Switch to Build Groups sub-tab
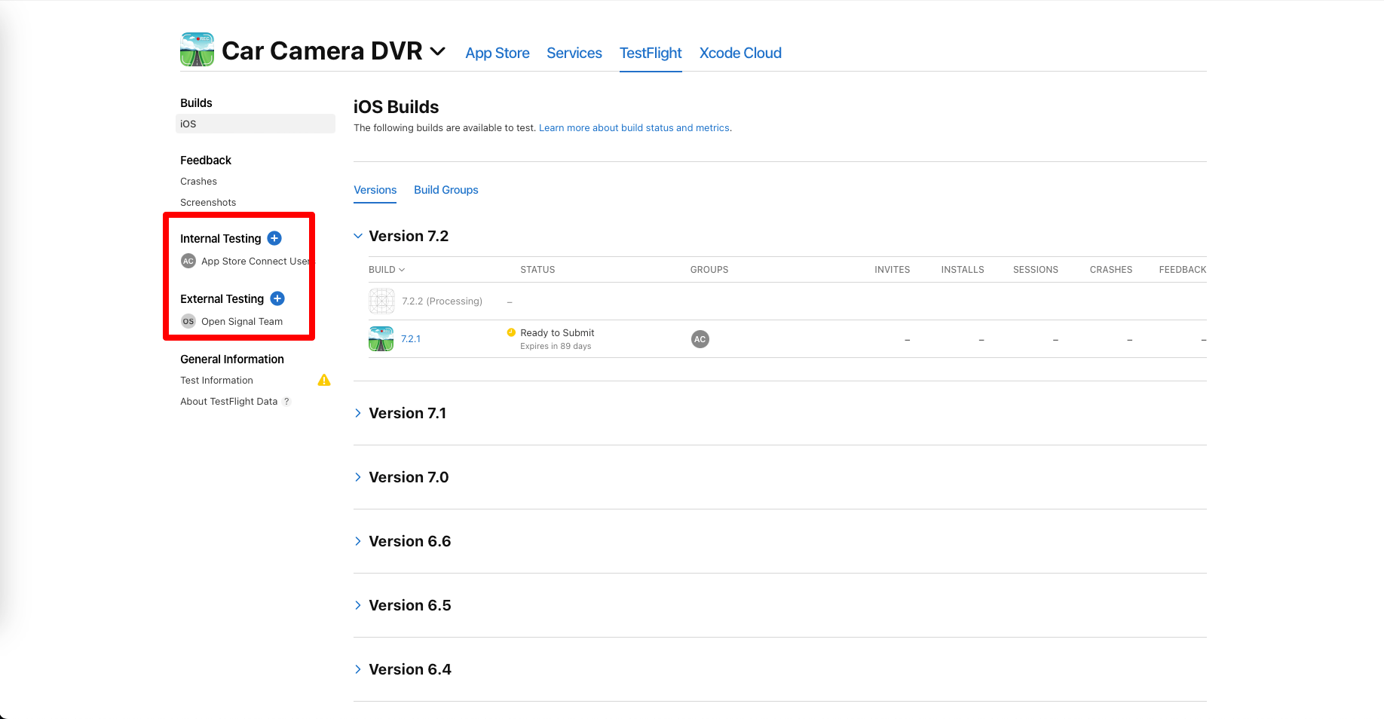Image resolution: width=1384 pixels, height=719 pixels. (x=446, y=190)
